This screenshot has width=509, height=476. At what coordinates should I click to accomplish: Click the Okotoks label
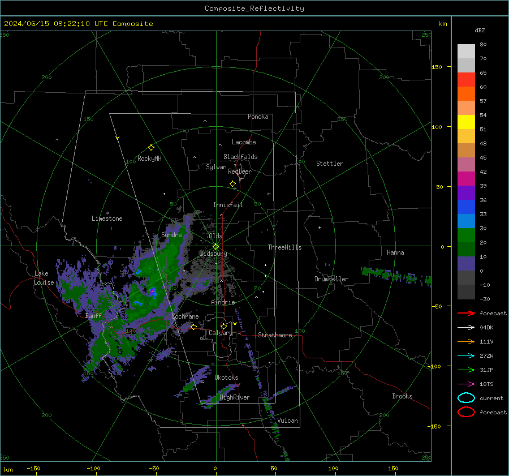226,378
